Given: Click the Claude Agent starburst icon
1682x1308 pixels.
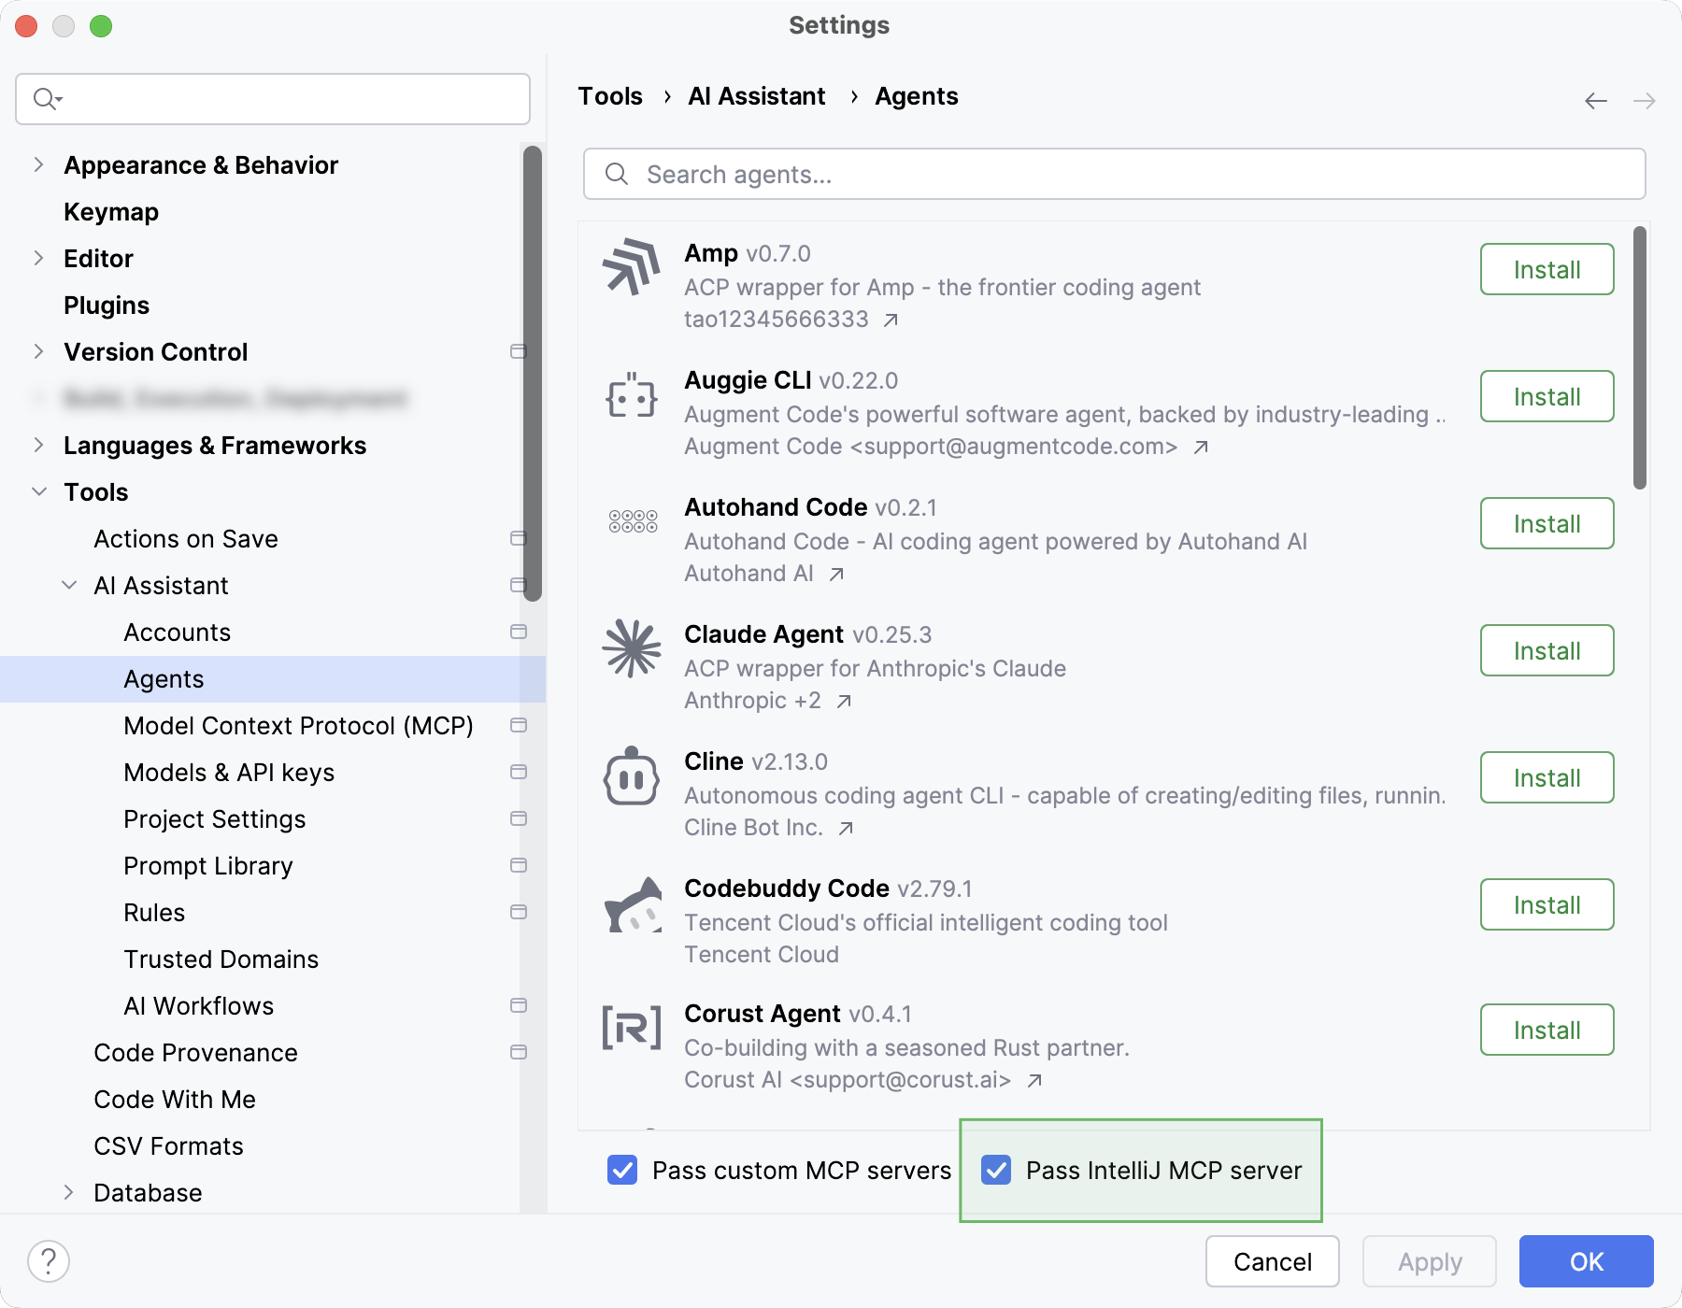Looking at the screenshot, I should point(632,648).
